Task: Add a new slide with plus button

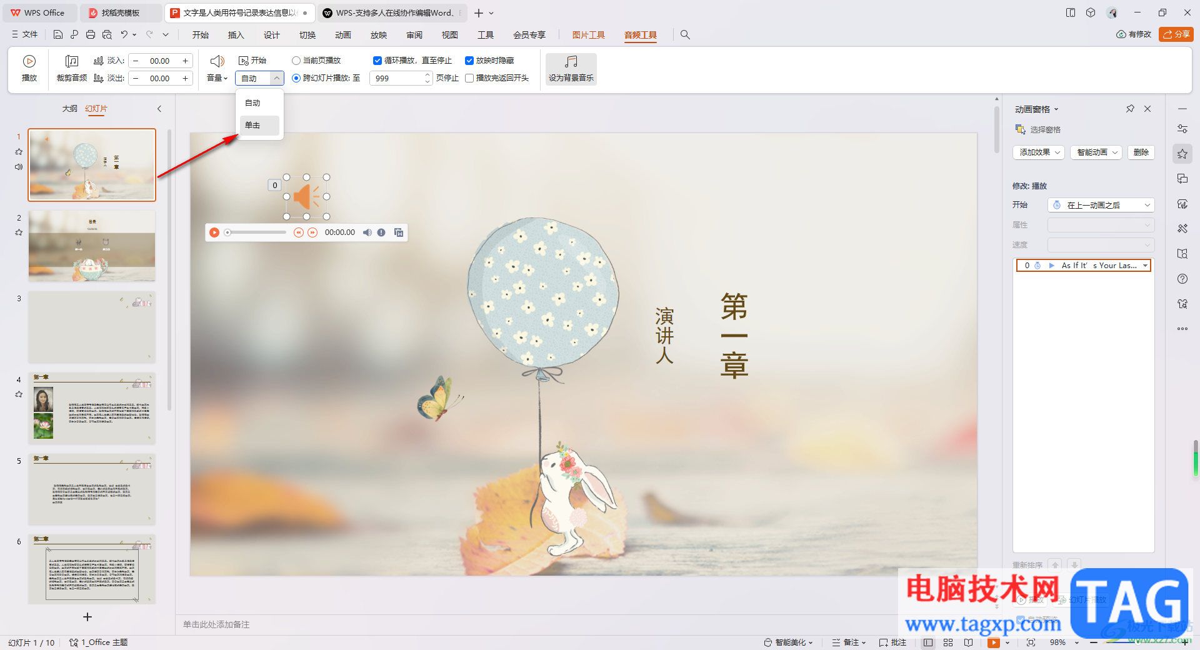Action: [x=87, y=617]
